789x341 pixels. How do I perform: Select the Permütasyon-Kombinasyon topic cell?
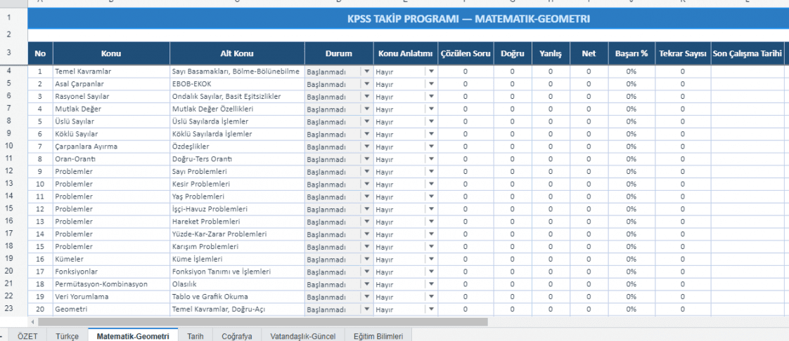[x=111, y=284]
